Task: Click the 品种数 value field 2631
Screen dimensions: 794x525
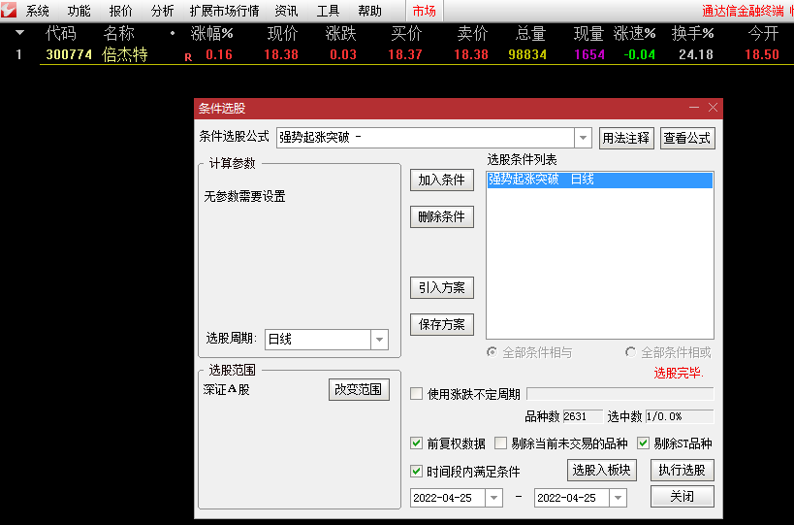Action: (x=583, y=416)
